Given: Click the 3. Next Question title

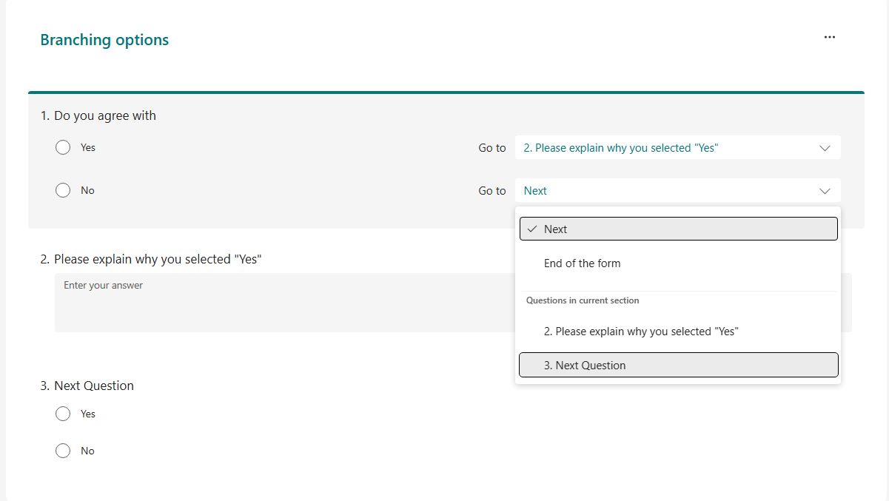Looking at the screenshot, I should [87, 386].
